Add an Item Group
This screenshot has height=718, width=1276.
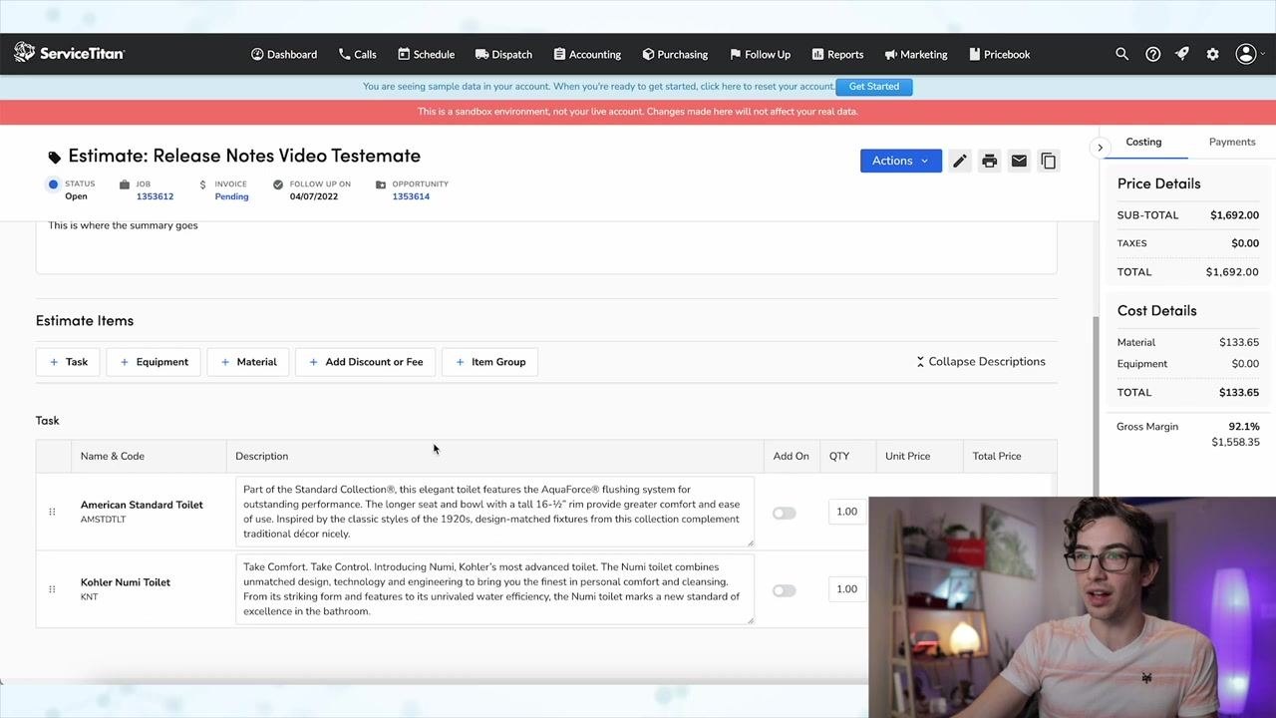tap(489, 362)
